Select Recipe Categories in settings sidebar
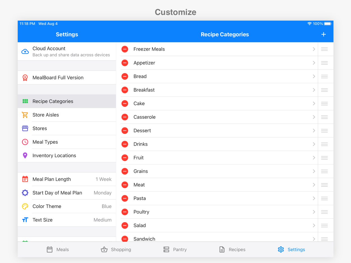The height and width of the screenshot is (263, 351). 67,101
